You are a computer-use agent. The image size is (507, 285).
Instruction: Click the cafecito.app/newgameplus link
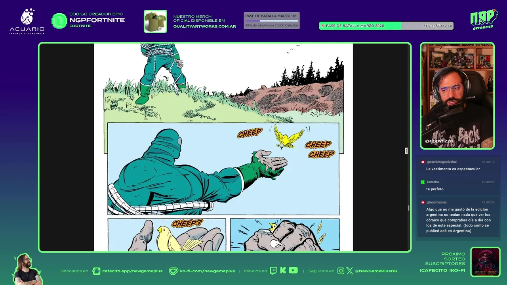pos(132,271)
